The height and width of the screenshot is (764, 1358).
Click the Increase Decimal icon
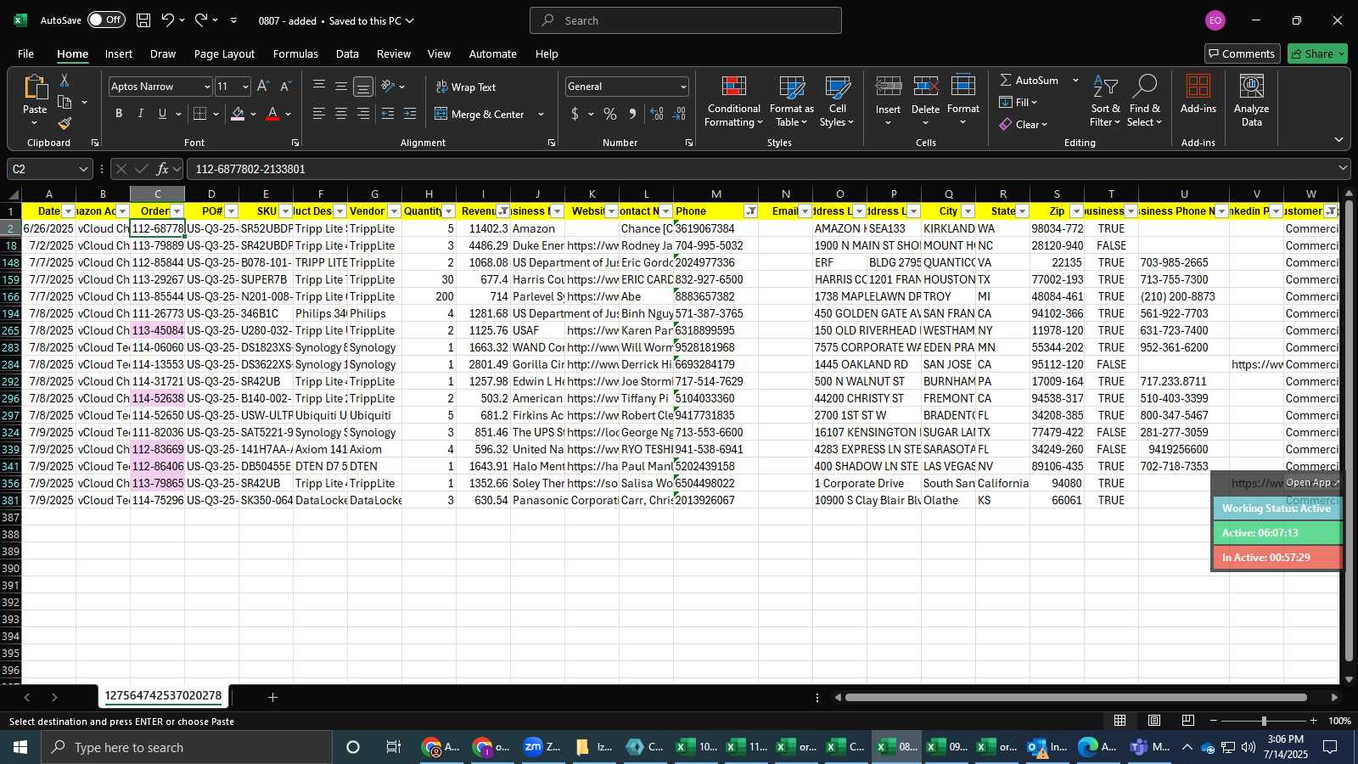tap(657, 114)
